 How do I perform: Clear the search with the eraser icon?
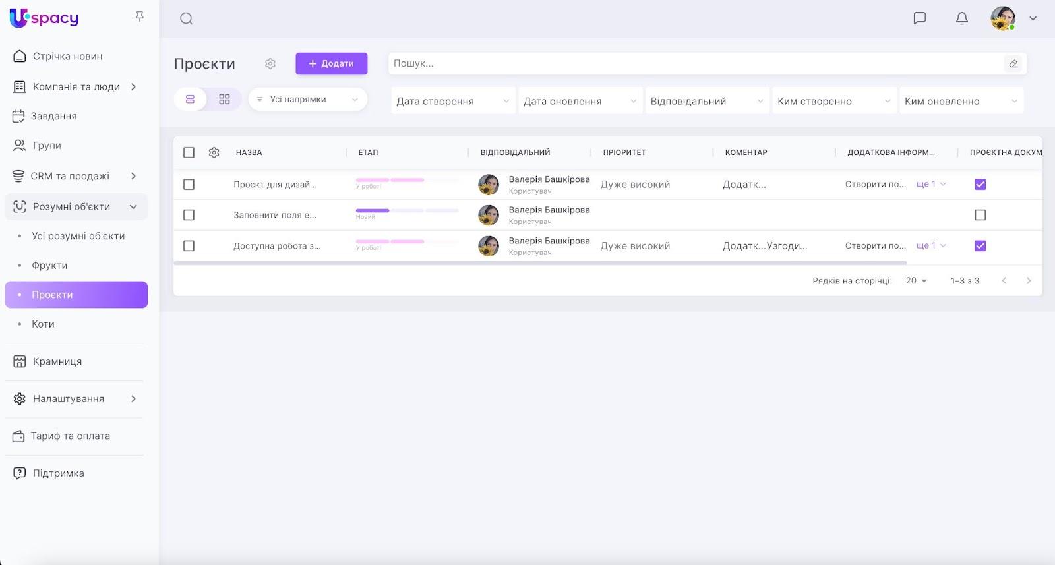[1013, 64]
